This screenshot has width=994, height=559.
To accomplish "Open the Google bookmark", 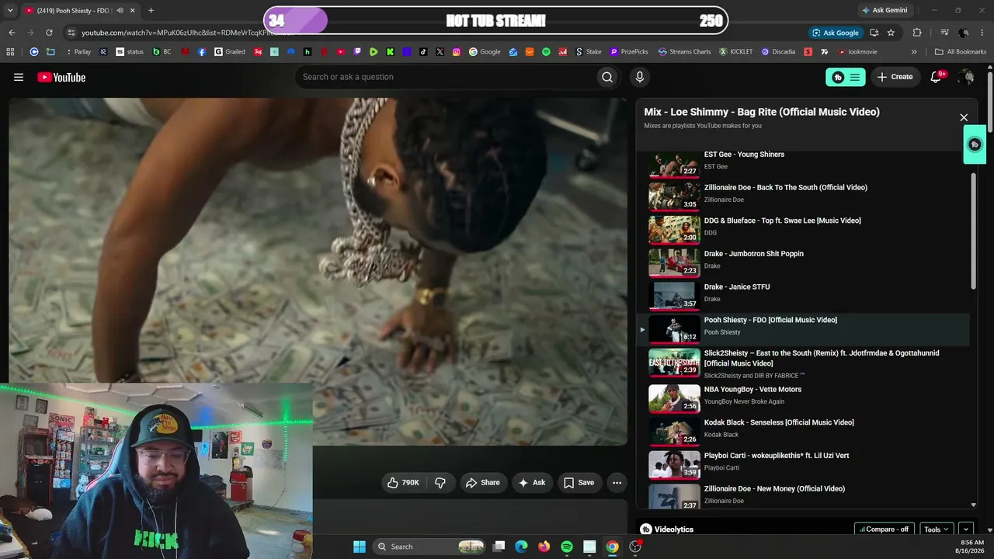I will [485, 52].
